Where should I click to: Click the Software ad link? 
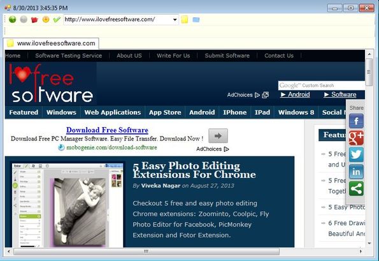(340, 94)
